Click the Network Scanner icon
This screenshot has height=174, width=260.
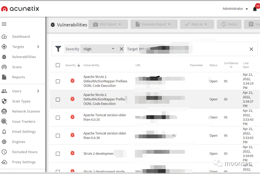[x=4, y=111]
